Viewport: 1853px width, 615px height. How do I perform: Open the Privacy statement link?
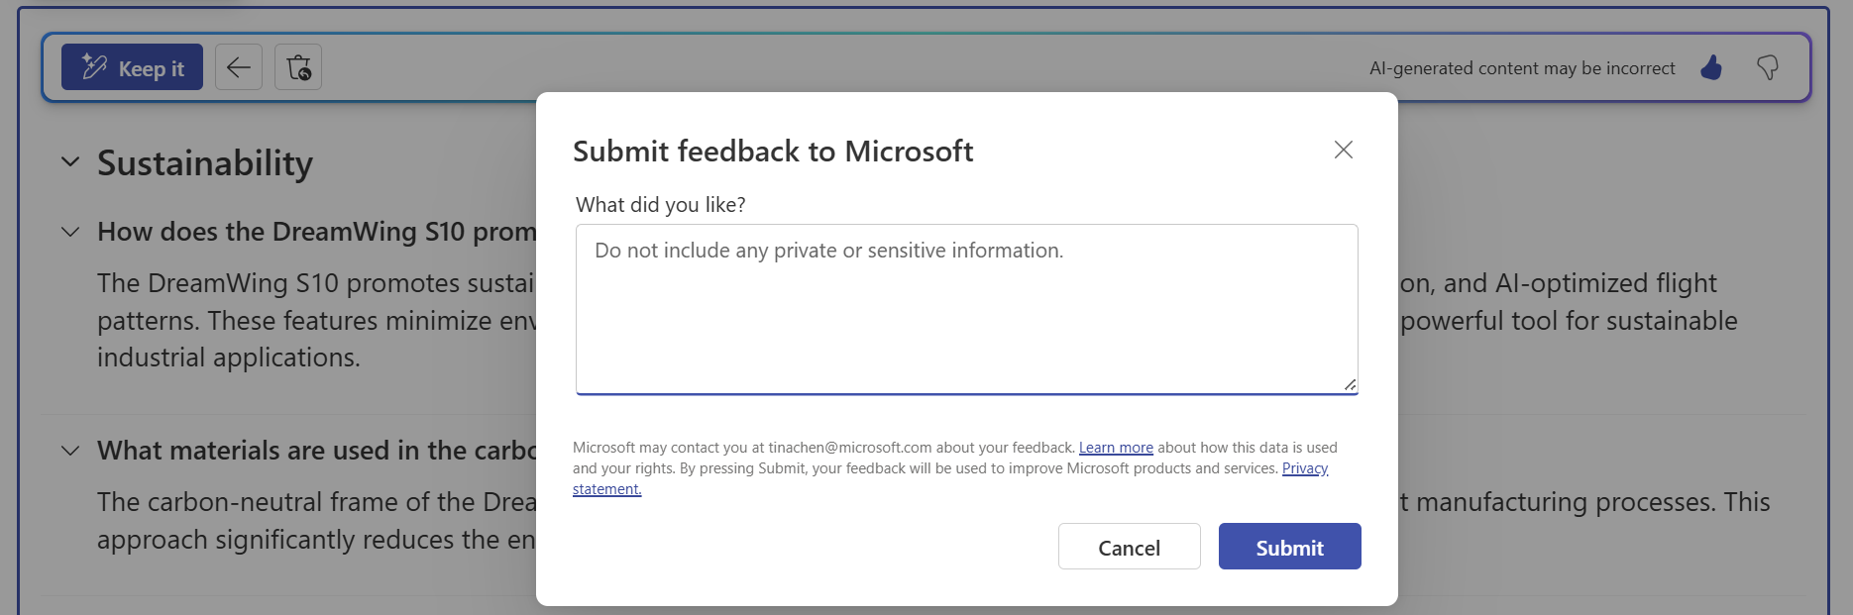(x=1305, y=468)
